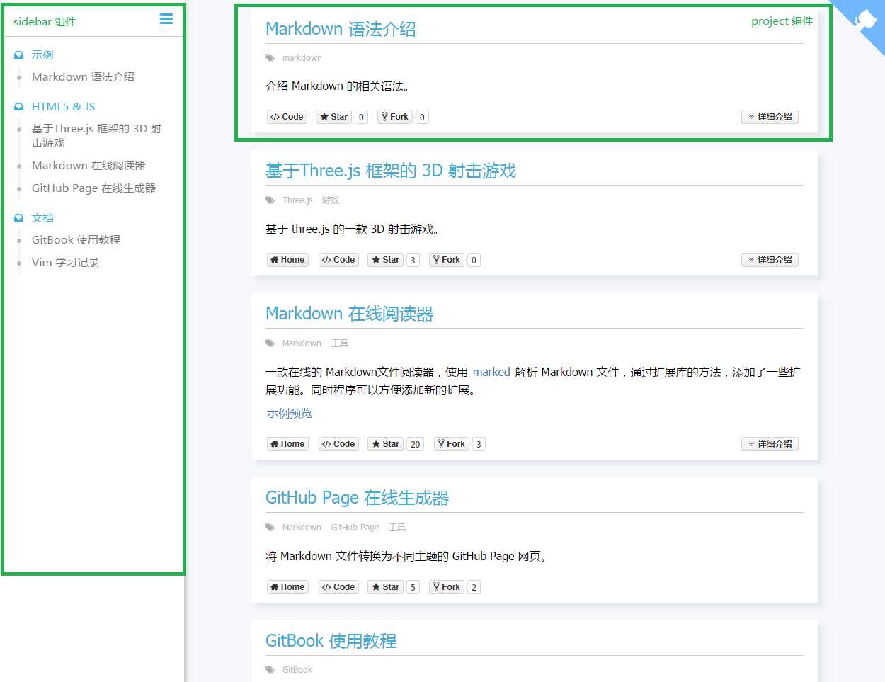Click the inbox icon beside HTML5 & JS
The image size is (885, 682).
19,107
